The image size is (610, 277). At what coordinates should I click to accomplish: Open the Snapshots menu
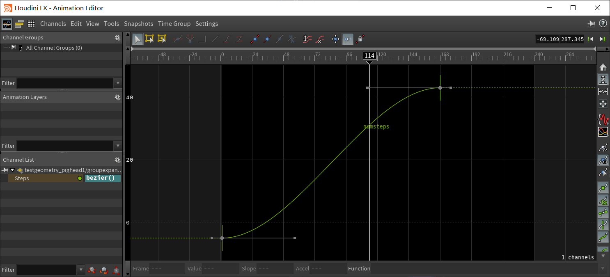coord(138,24)
